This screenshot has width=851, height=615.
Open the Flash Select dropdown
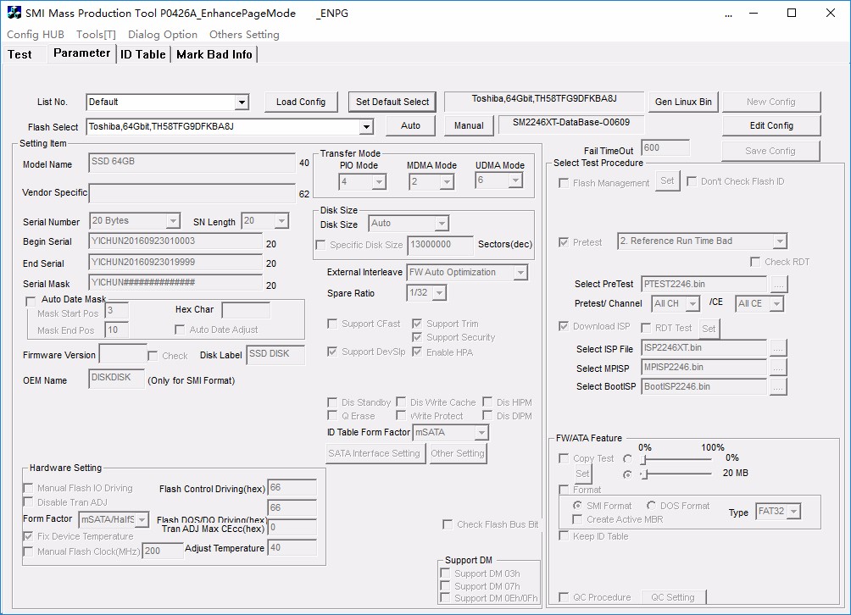[366, 127]
